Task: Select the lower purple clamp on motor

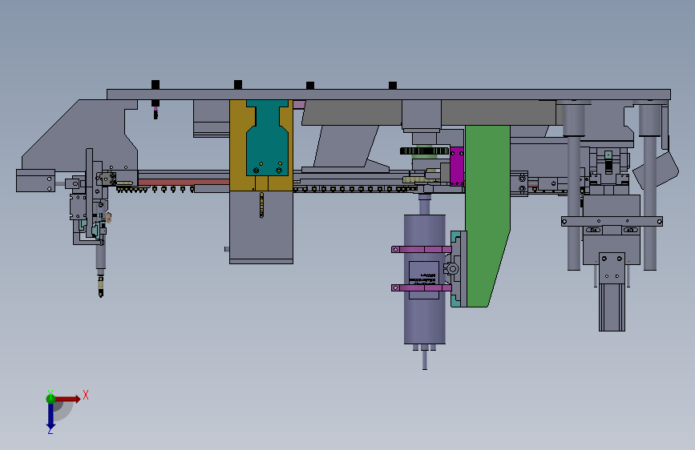Action: [422, 288]
